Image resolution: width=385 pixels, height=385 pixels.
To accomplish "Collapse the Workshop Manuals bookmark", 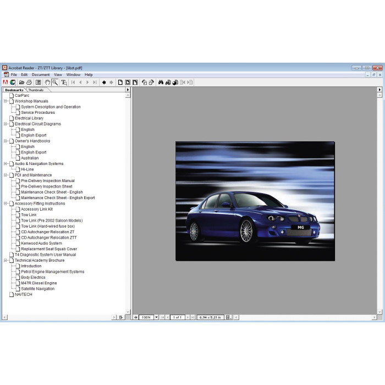I will [5, 101].
